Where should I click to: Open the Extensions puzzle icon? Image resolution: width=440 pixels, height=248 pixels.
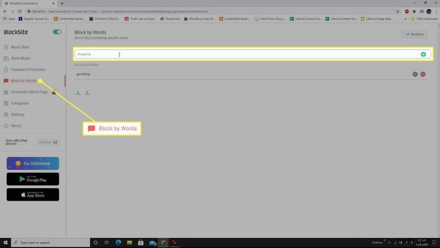point(414,11)
